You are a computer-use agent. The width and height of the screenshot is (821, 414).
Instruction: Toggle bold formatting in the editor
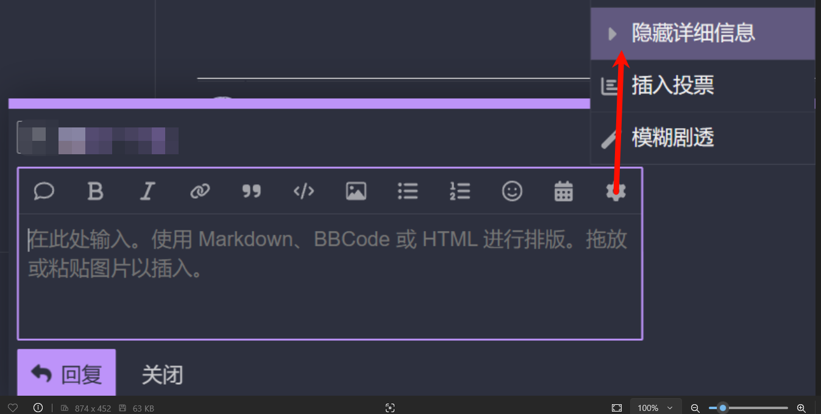95,191
